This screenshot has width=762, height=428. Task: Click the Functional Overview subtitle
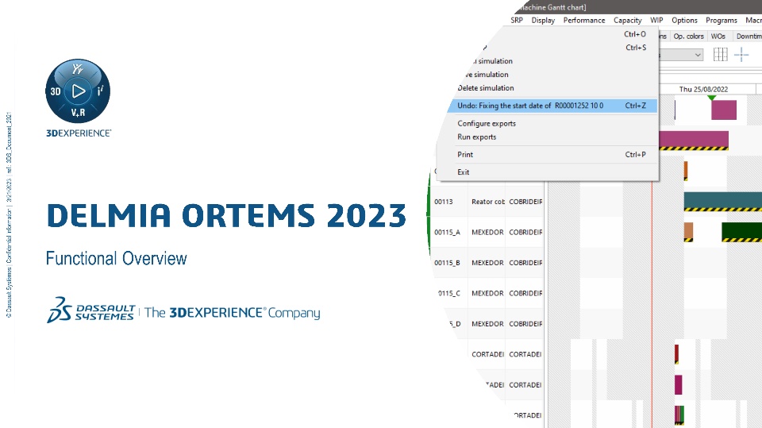coord(116,258)
